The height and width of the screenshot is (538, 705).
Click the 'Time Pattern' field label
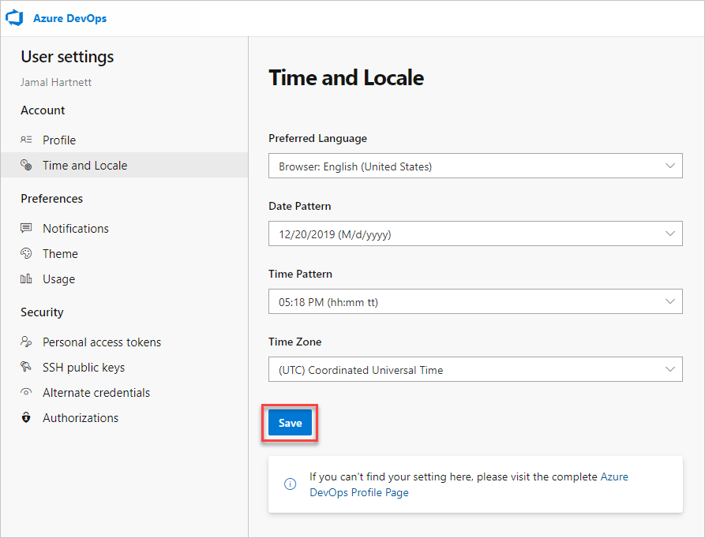[300, 274]
